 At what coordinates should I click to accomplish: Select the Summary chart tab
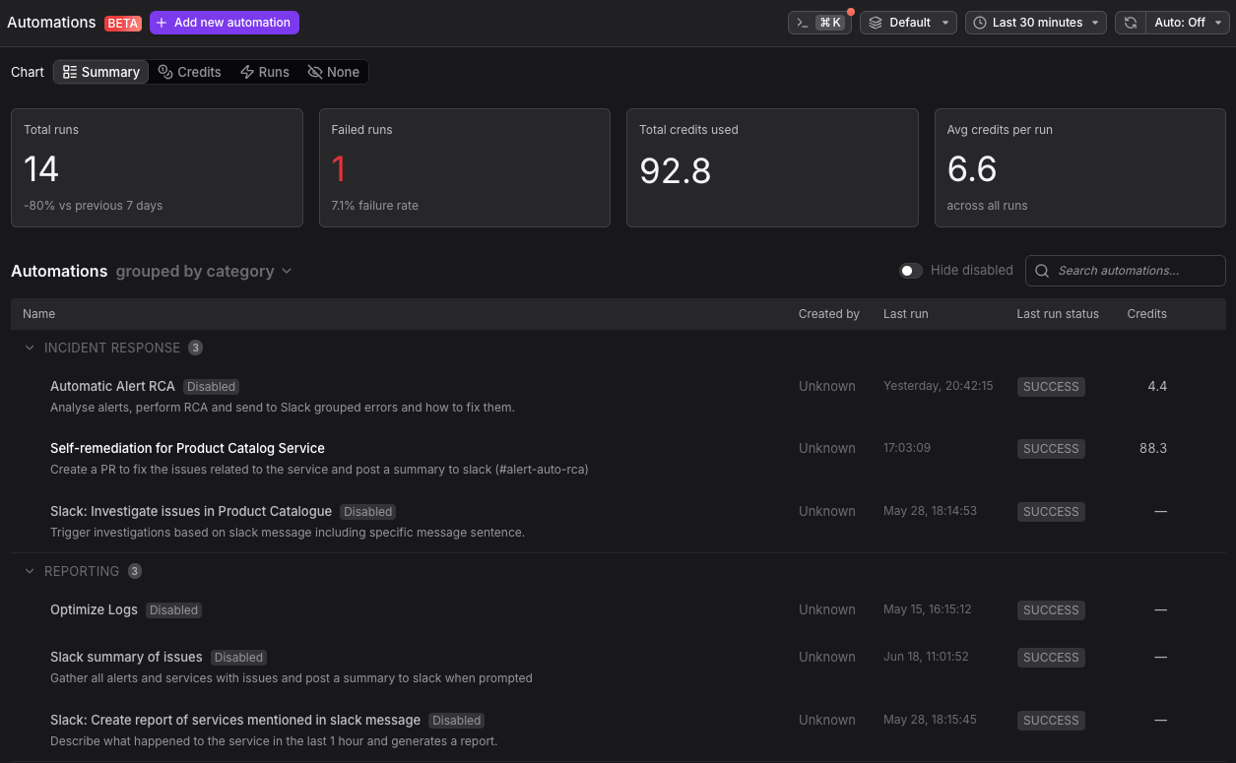tap(100, 72)
